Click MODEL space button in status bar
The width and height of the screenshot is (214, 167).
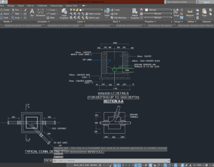[94, 165]
